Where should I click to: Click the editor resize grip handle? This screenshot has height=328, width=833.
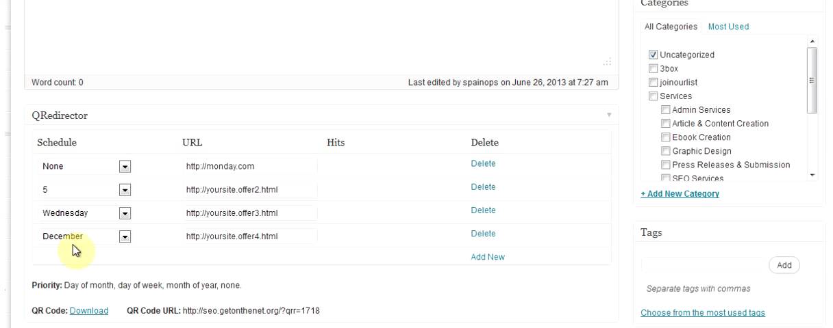click(x=606, y=63)
